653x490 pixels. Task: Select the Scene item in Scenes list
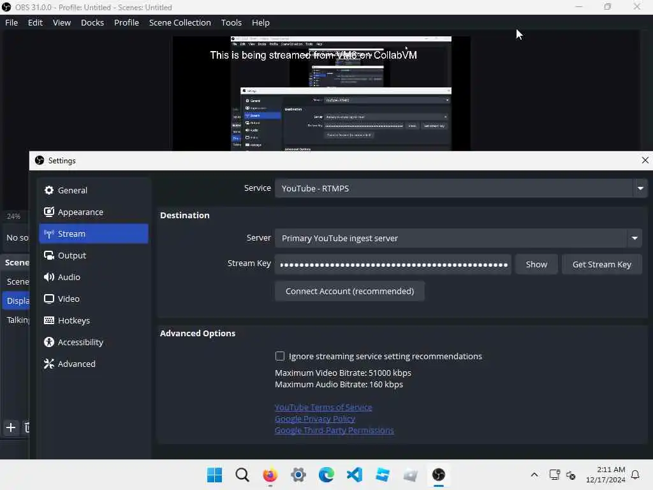click(x=17, y=281)
